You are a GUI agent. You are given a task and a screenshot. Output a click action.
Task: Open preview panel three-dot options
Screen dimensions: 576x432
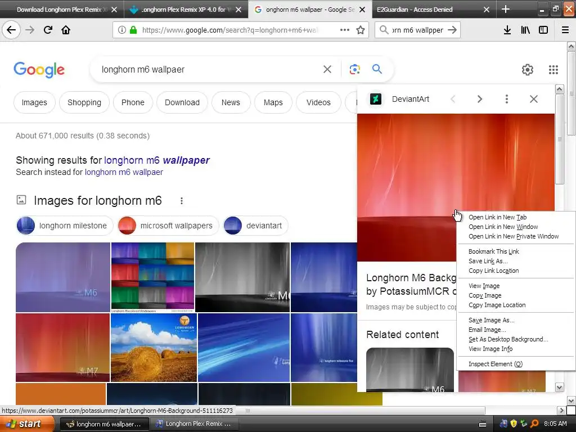point(507,99)
